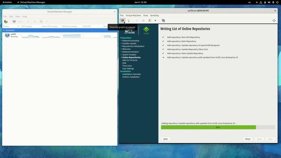Viewport: 281px width, 158px height.
Task: Click the Help button in installer
Action: pyautogui.click(x=166, y=139)
